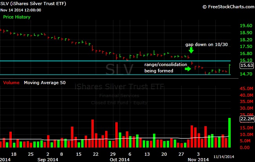Click the 18.20 price axis value
This screenshot has height=162, width=255.
[x=246, y=40]
